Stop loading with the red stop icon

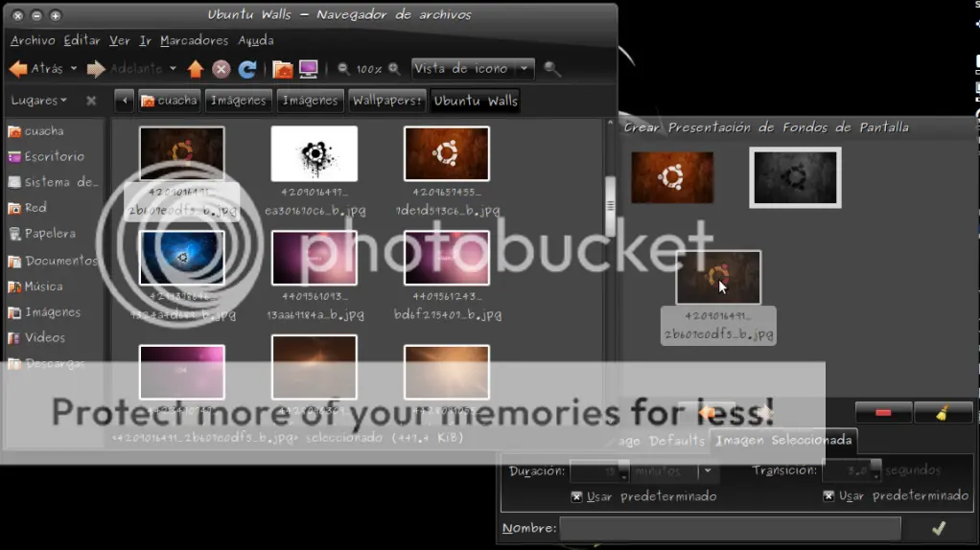click(222, 69)
